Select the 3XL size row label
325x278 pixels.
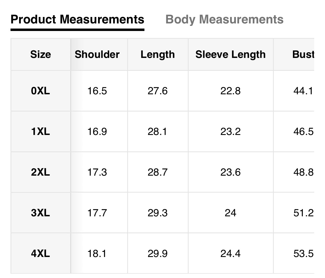[40, 213]
